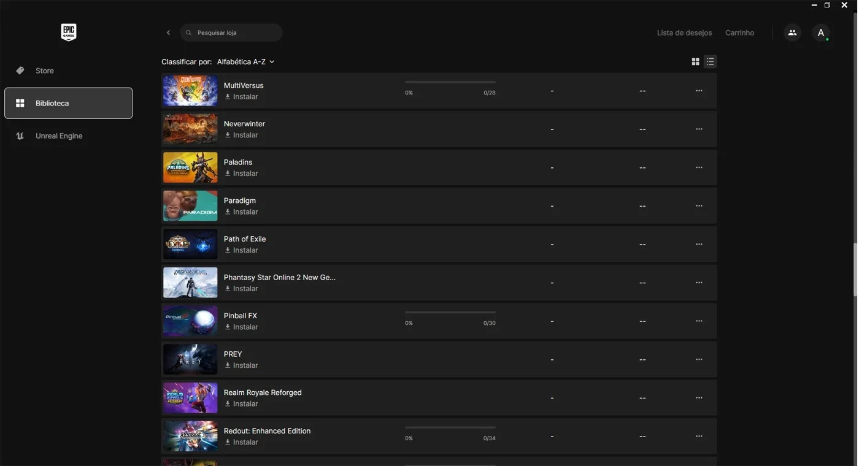This screenshot has width=859, height=466.
Task: Click the Pinball FX cover thumbnail
Action: coord(190,321)
